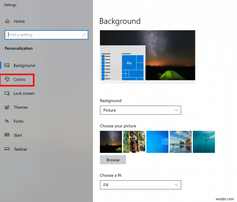Click the Home house icon
Image resolution: width=237 pixels, height=202 pixels.
(x=7, y=21)
